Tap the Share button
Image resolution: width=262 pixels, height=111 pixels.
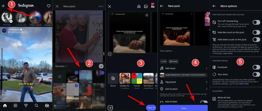184,108
